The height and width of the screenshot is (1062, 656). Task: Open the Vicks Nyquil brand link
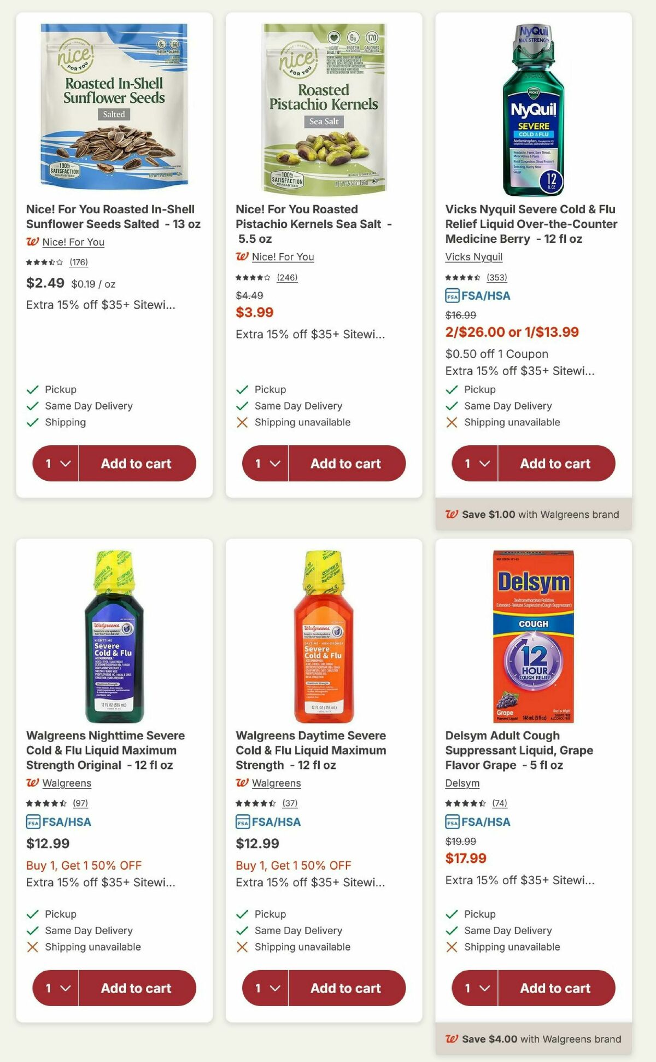click(473, 257)
